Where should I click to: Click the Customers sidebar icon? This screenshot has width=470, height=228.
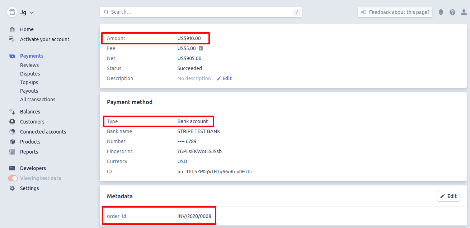pyautogui.click(x=12, y=122)
